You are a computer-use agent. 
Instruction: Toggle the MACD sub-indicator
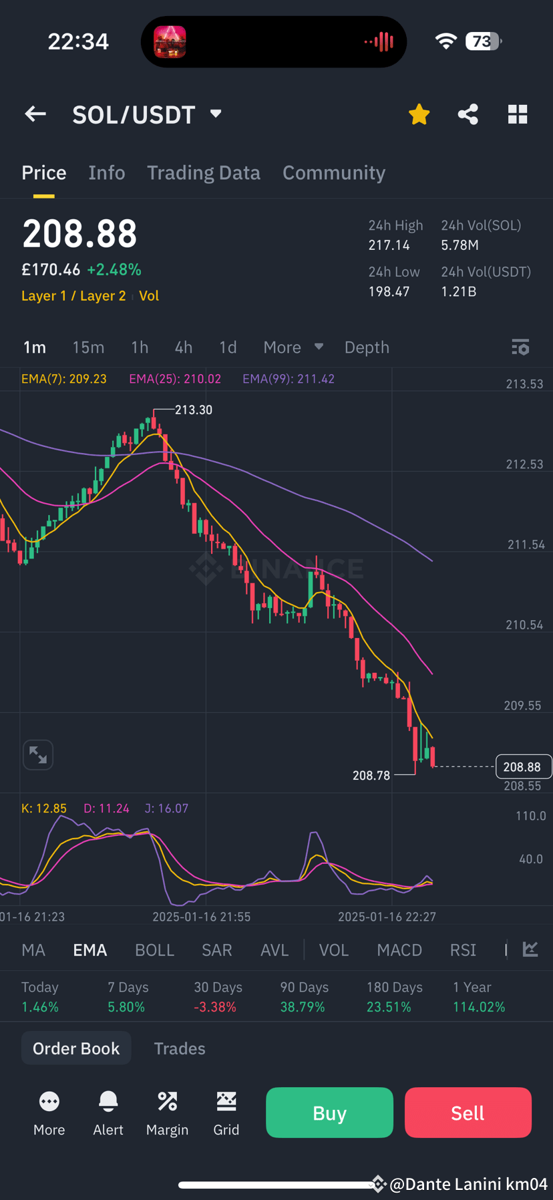(399, 950)
